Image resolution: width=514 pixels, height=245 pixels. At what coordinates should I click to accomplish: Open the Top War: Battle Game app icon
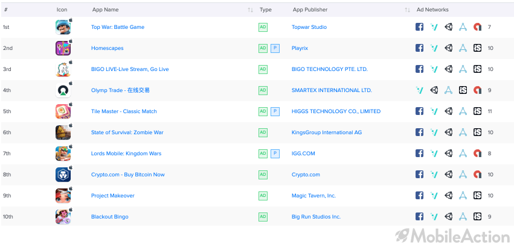point(63,27)
